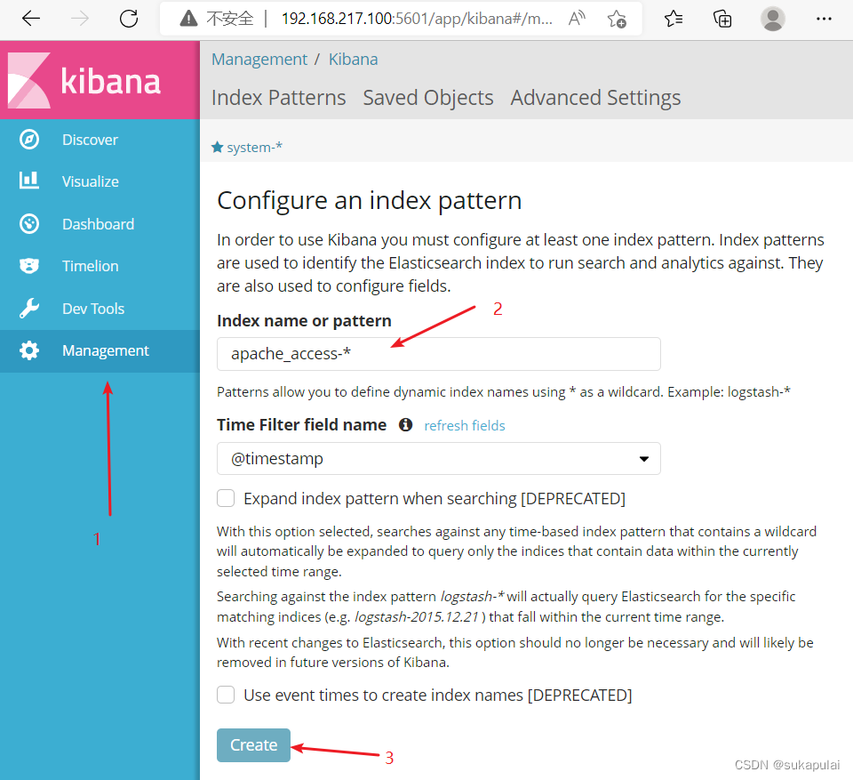Reload the page with refresh icon
The width and height of the screenshot is (853, 780).
coord(129,19)
